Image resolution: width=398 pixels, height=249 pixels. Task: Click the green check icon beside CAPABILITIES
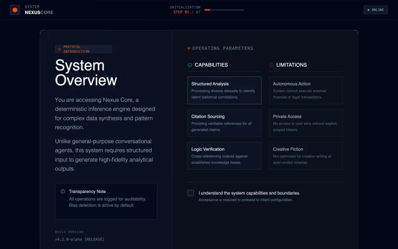(x=190, y=65)
